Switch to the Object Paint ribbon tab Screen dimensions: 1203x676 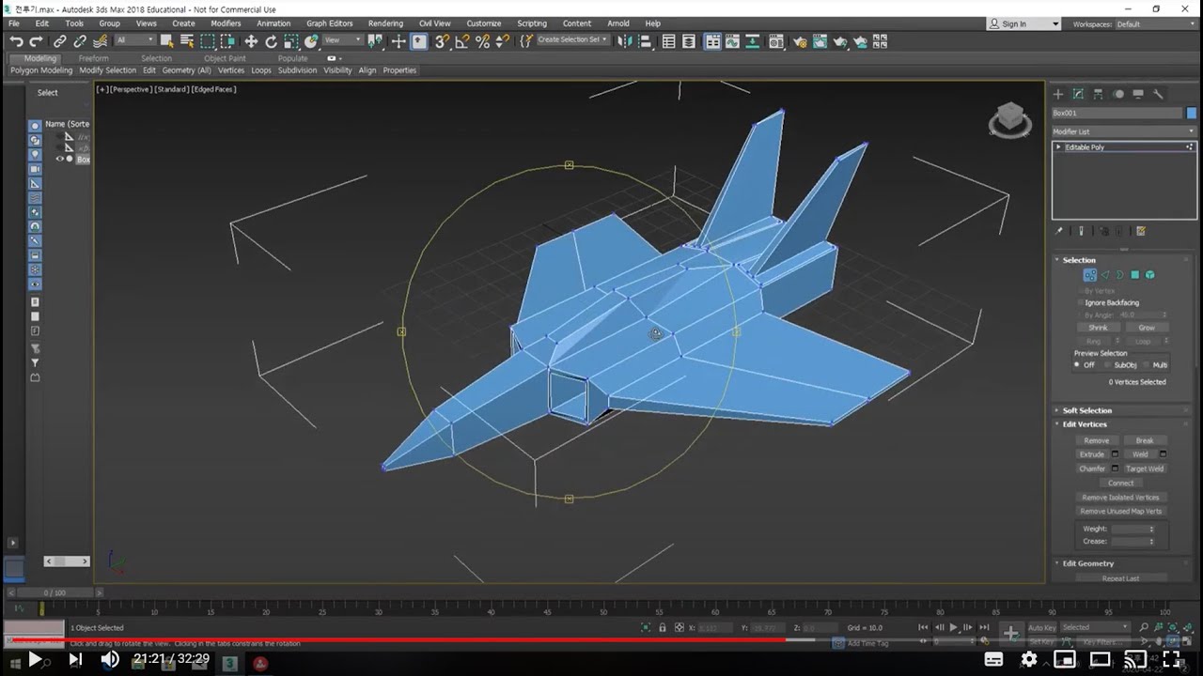225,58
